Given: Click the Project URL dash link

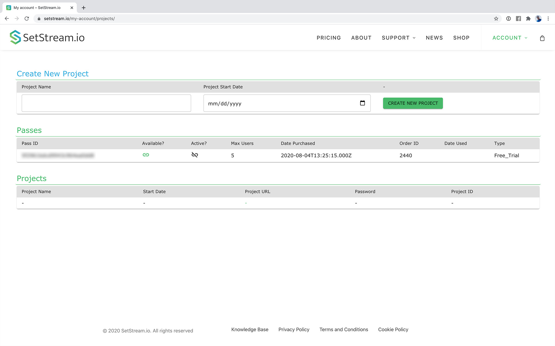Looking at the screenshot, I should click(246, 203).
